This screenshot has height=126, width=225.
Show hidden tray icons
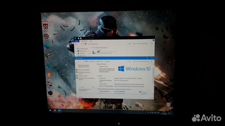pyautogui.click(x=148, y=113)
